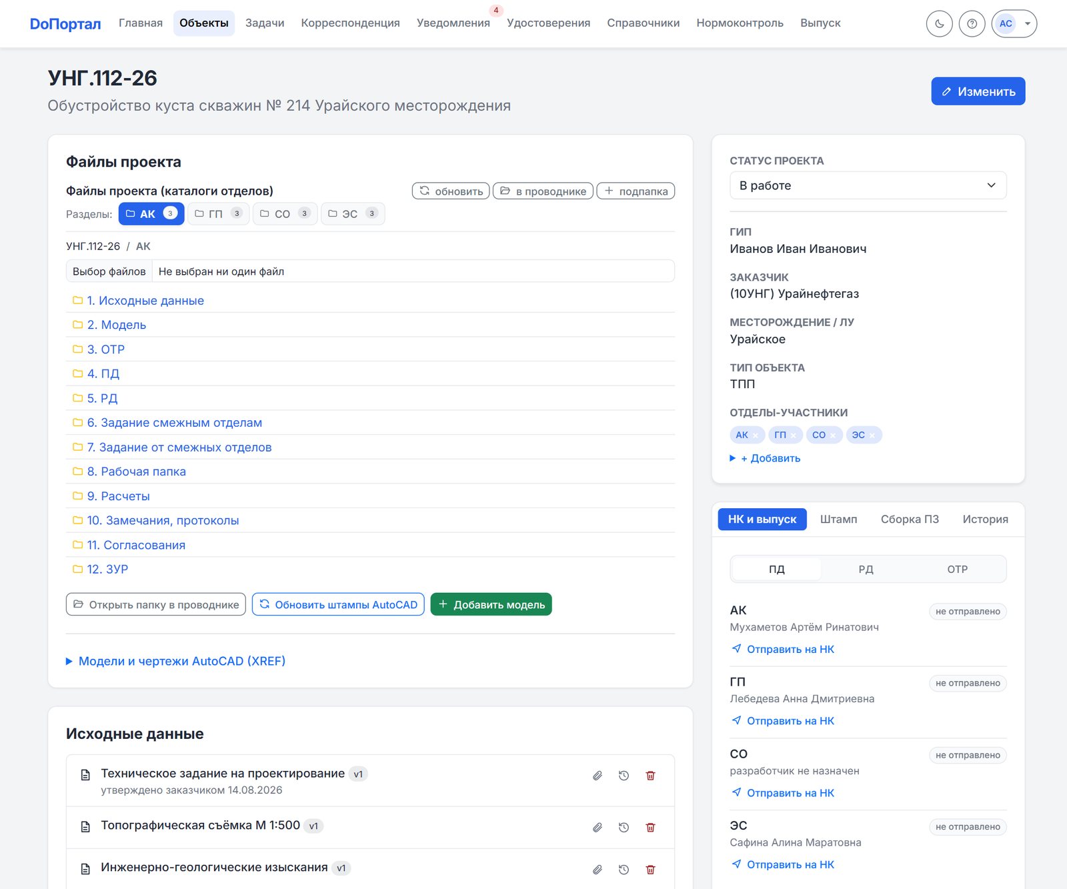View version history of Топографическая съёмка
The height and width of the screenshot is (889, 1067).
[x=624, y=828]
